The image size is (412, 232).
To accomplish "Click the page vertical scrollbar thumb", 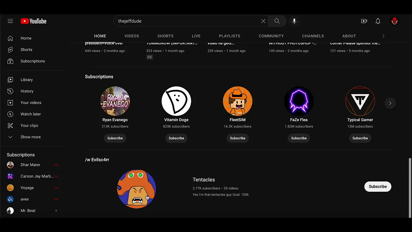I will (409, 188).
